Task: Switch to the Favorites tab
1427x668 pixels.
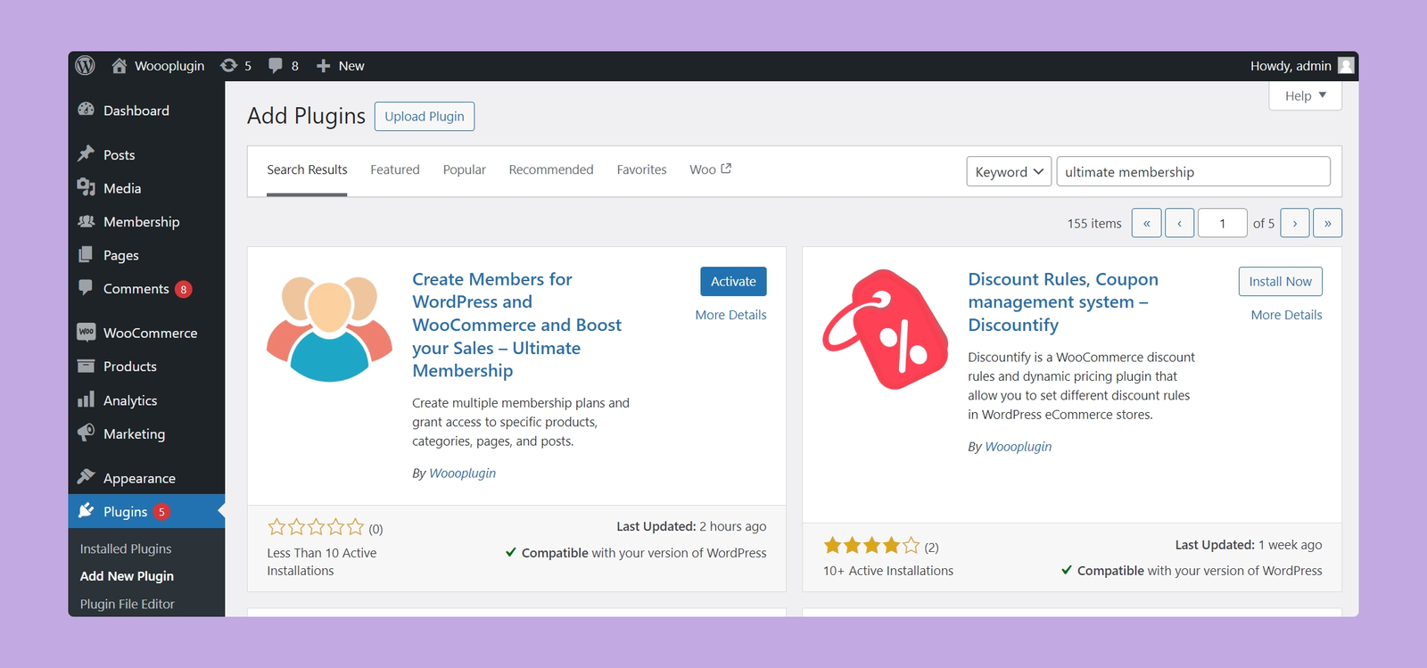Action: click(x=641, y=169)
